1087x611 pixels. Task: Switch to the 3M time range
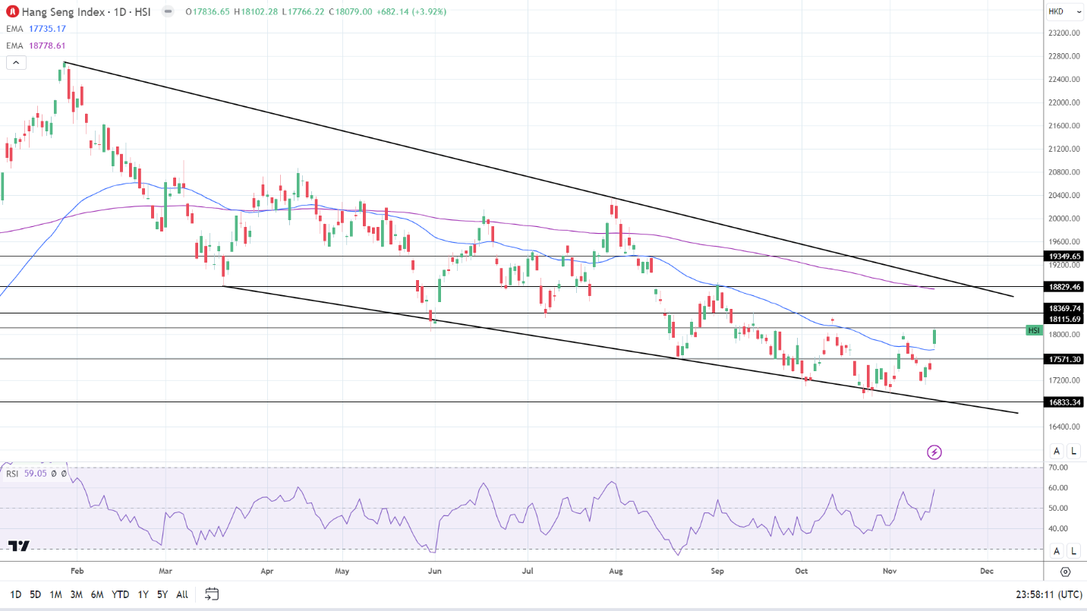point(77,594)
